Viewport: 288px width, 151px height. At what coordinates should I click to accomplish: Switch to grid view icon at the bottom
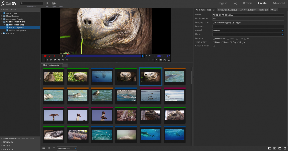point(49,148)
